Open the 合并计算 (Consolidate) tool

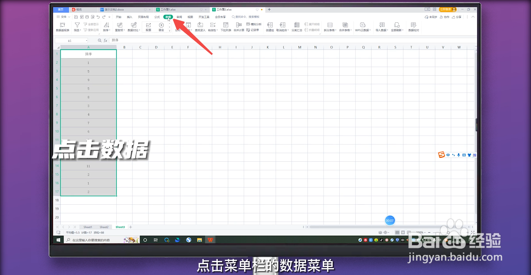tap(239, 27)
